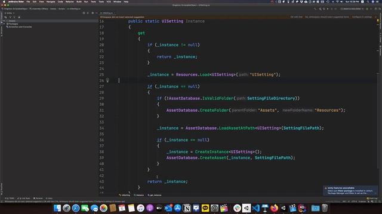Open Firefox from the dock

pos(274,208)
